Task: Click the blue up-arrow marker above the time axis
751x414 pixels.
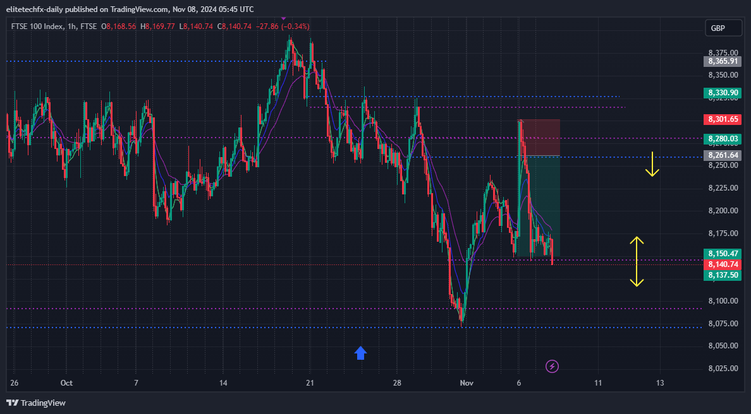Action: [361, 353]
